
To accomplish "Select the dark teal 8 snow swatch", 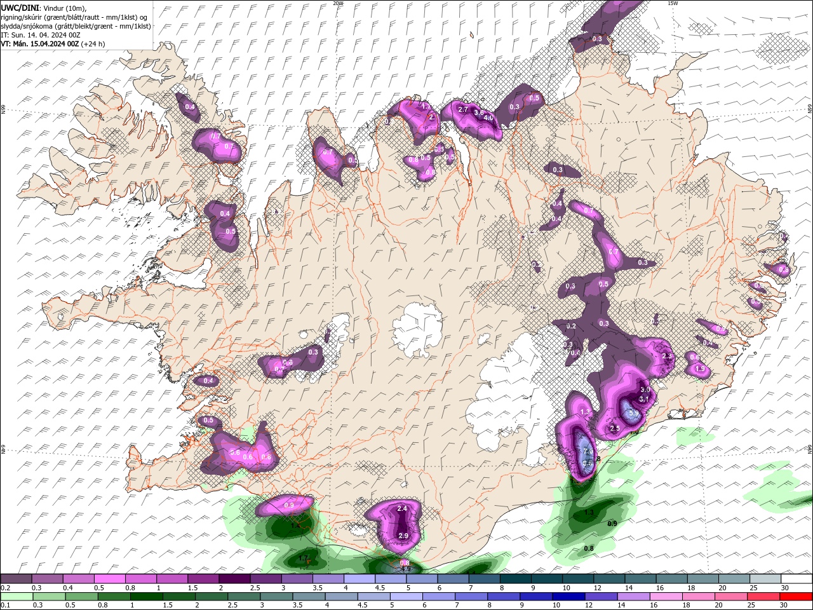I will click(x=516, y=579).
